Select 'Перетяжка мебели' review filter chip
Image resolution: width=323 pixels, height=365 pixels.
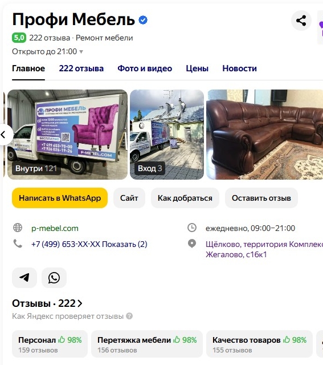[x=147, y=344]
